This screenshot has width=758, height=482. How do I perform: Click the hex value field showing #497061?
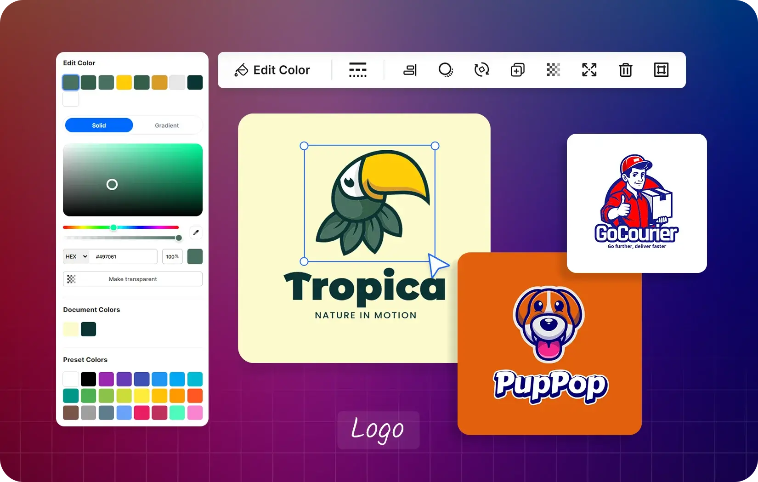(x=124, y=256)
